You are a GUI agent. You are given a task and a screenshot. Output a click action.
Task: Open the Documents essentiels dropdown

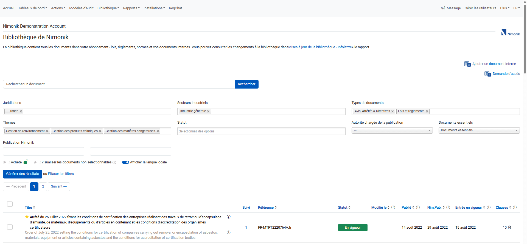479,130
